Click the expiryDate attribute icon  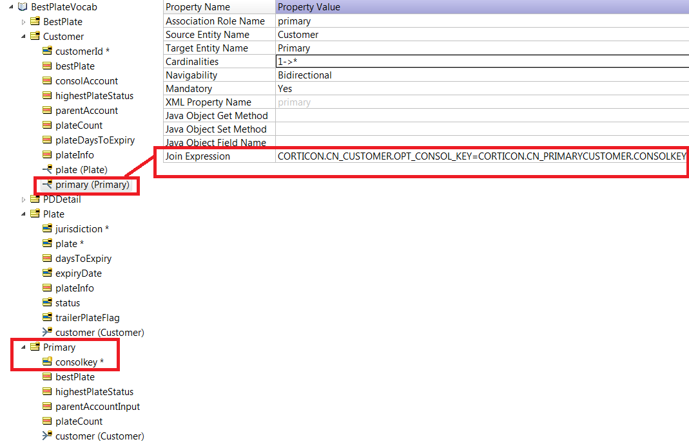[x=47, y=272]
